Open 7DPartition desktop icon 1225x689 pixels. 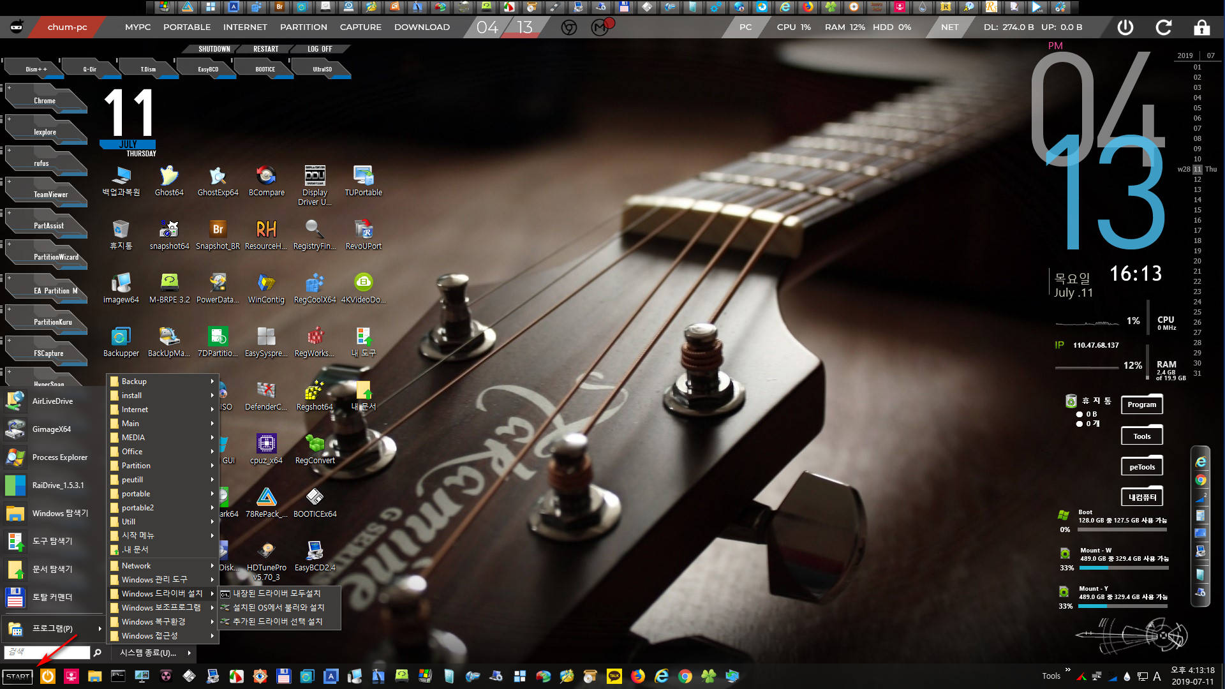pos(218,342)
